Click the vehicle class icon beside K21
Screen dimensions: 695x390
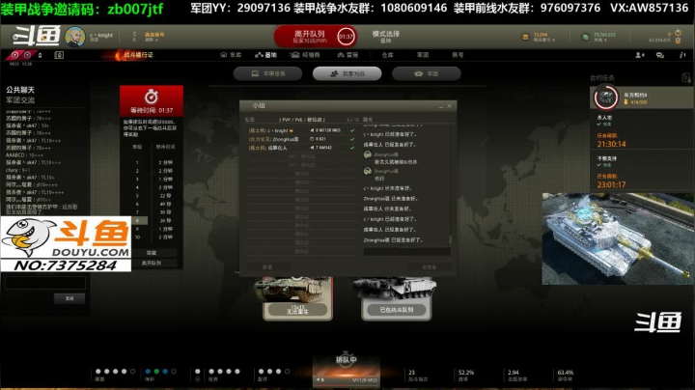[312, 139]
